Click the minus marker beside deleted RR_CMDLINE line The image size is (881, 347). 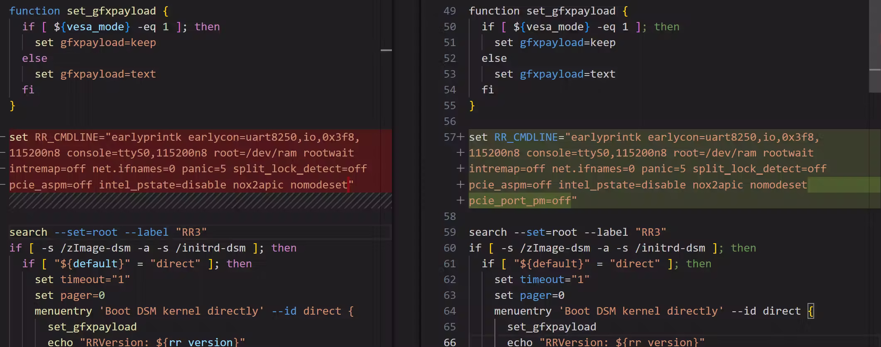click(x=3, y=137)
